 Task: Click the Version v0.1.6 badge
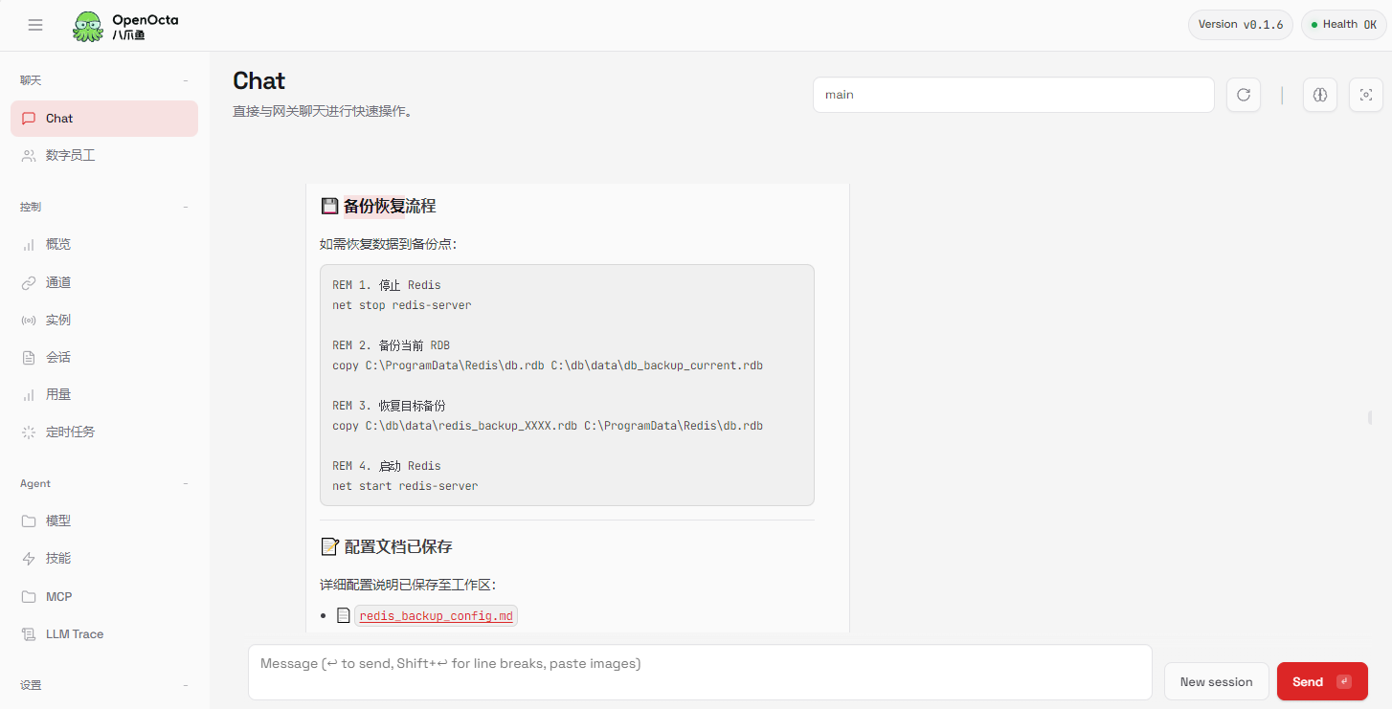click(1241, 25)
